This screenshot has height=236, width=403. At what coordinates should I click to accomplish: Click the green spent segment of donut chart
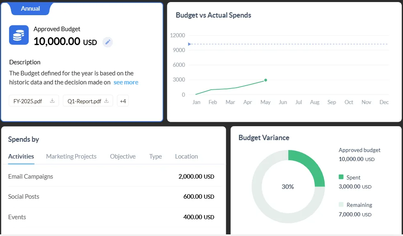pyautogui.click(x=310, y=165)
